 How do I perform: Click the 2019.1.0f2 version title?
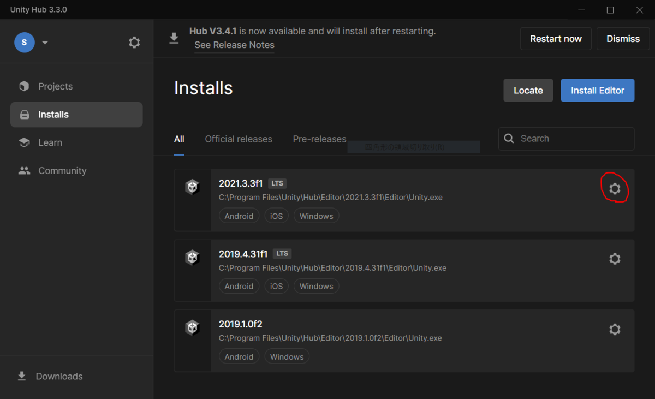click(241, 324)
